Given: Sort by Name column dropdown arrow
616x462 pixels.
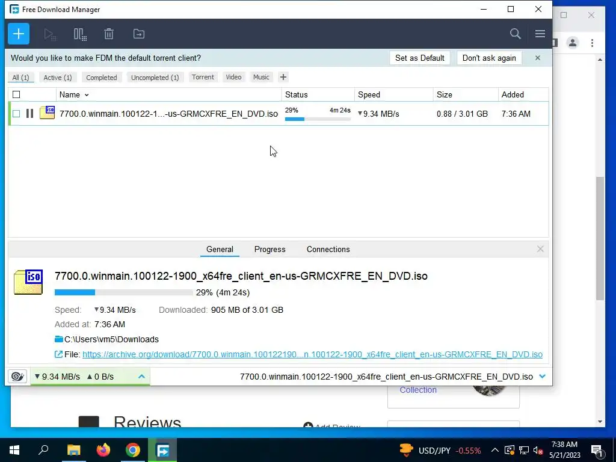Looking at the screenshot, I should pos(87,94).
